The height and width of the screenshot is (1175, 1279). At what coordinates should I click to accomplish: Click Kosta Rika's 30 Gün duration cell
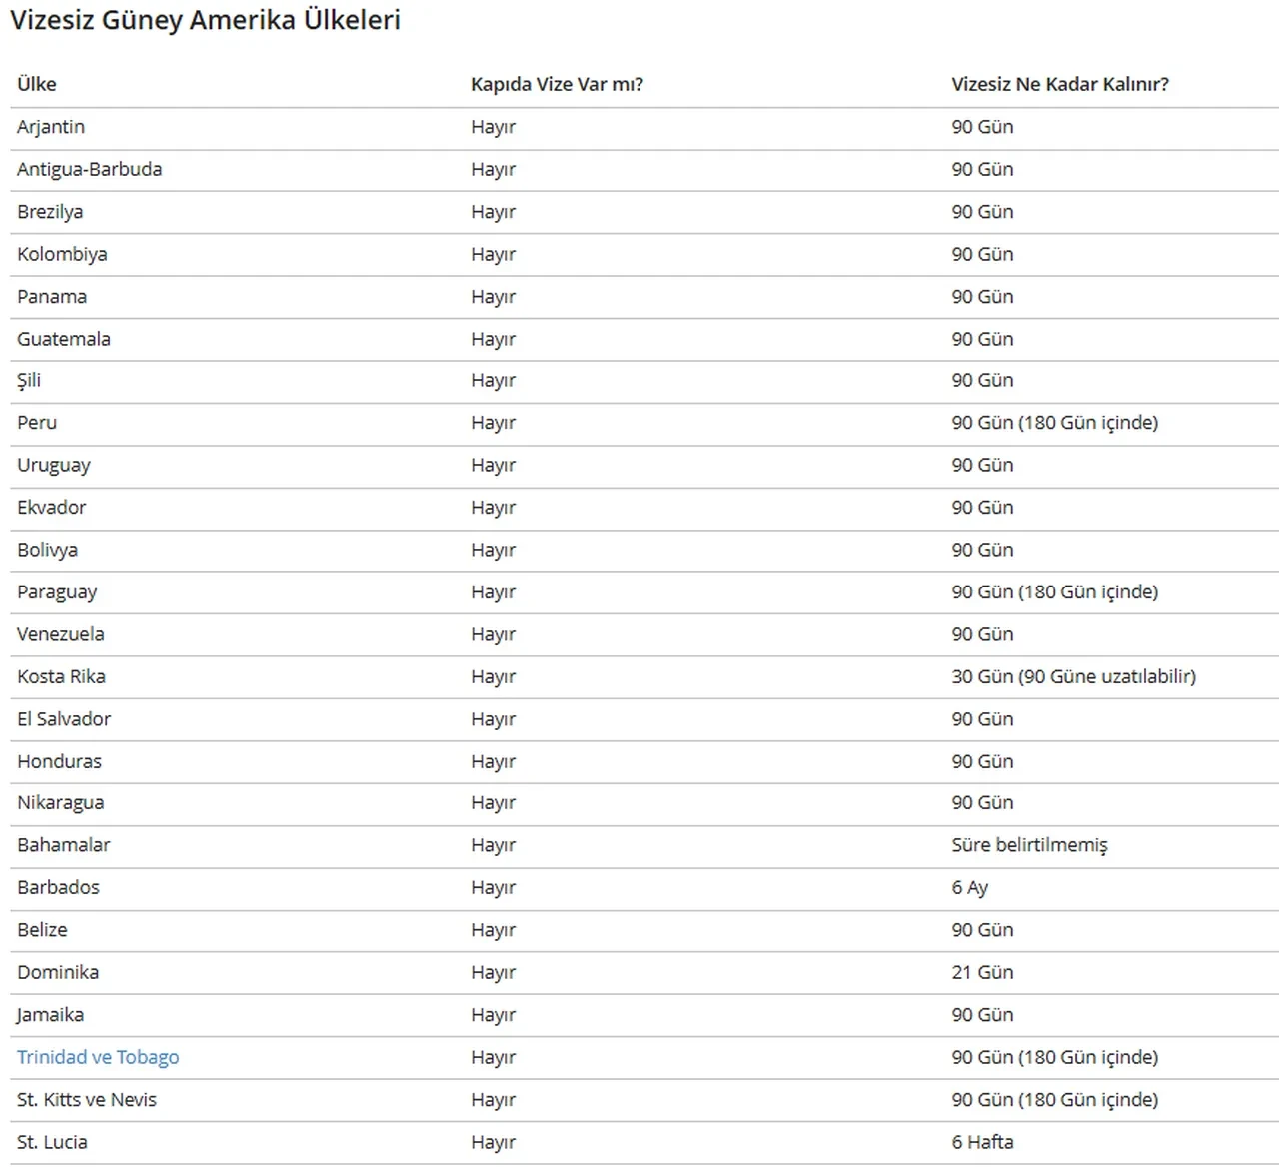pos(1073,676)
